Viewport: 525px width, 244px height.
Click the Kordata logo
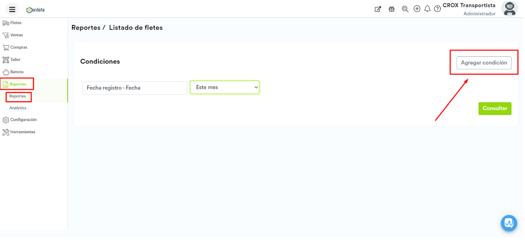point(35,10)
